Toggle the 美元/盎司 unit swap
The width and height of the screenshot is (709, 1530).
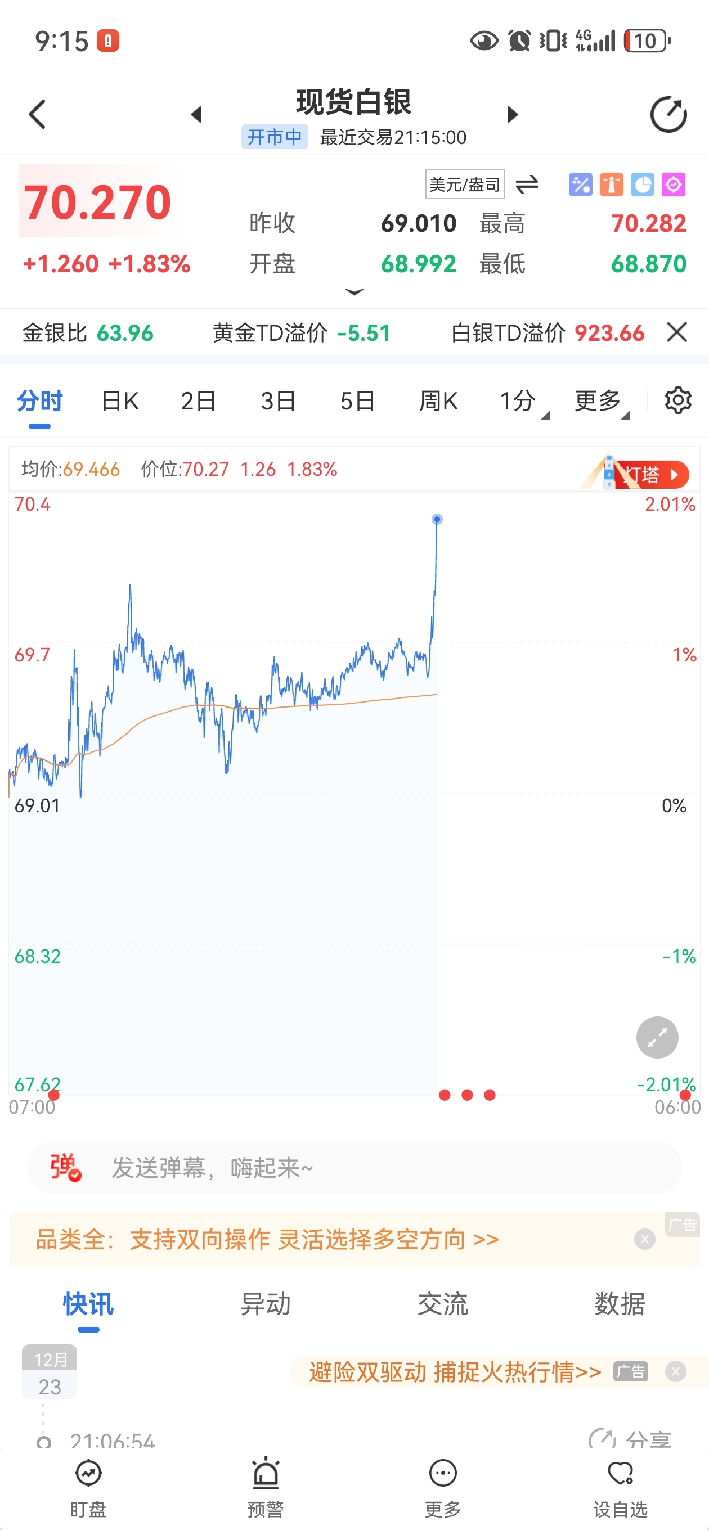click(527, 184)
